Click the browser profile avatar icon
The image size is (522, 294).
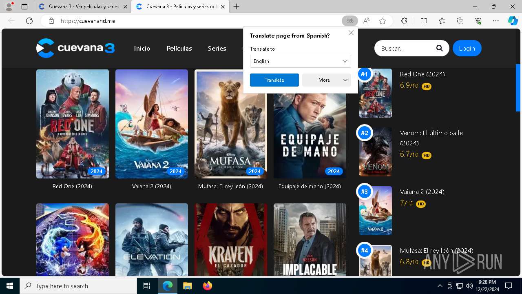(x=9, y=7)
